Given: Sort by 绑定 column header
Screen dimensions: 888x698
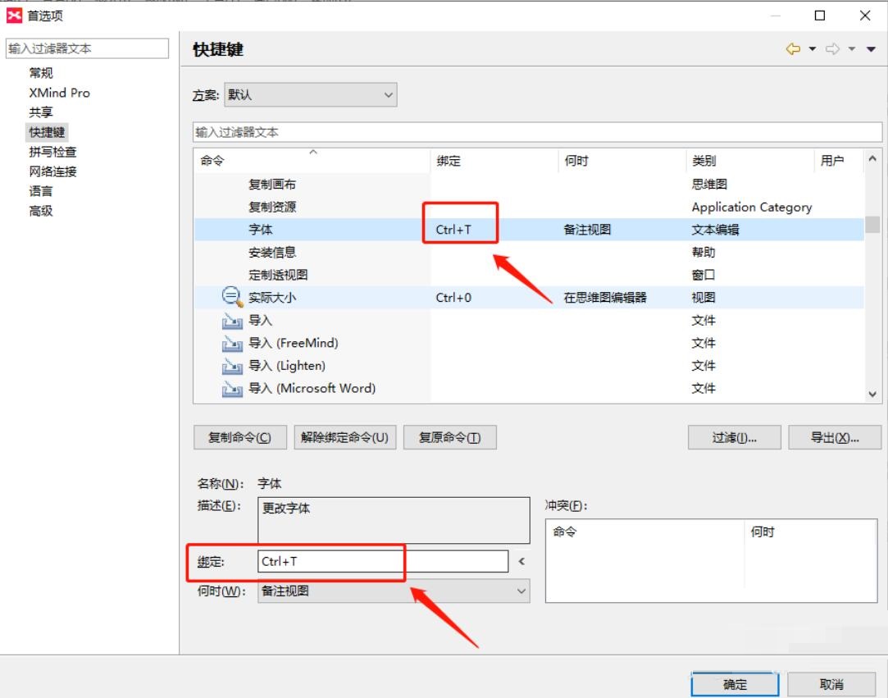Looking at the screenshot, I should pyautogui.click(x=494, y=161).
